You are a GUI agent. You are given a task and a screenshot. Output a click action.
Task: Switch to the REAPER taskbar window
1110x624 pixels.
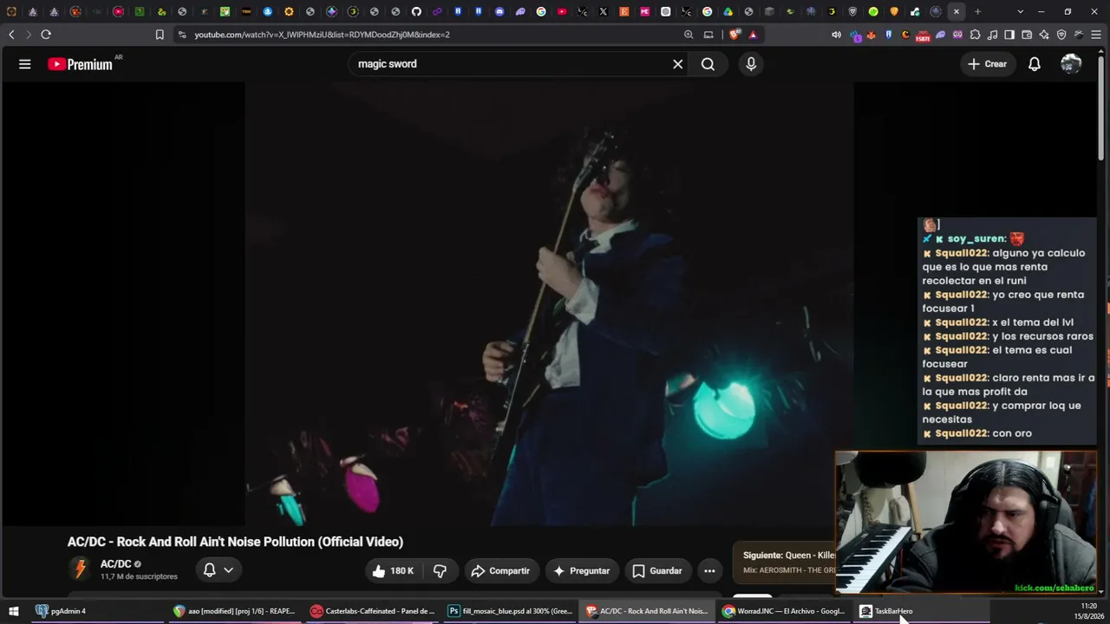click(235, 611)
